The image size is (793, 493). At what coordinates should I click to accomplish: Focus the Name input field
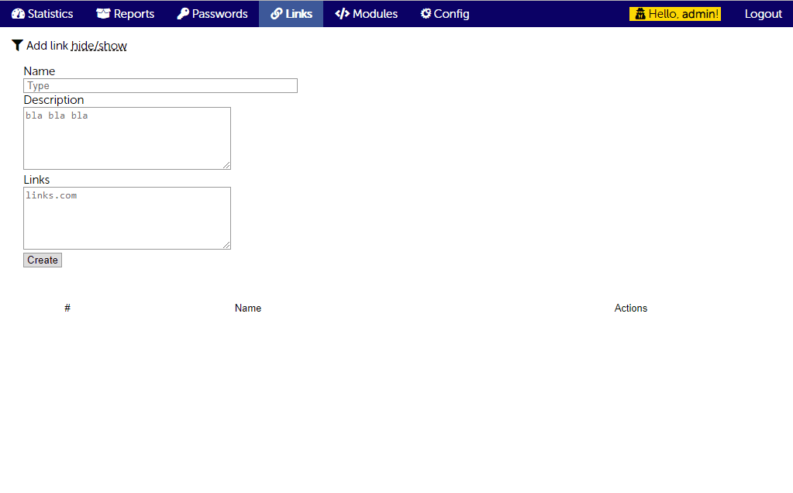[160, 85]
